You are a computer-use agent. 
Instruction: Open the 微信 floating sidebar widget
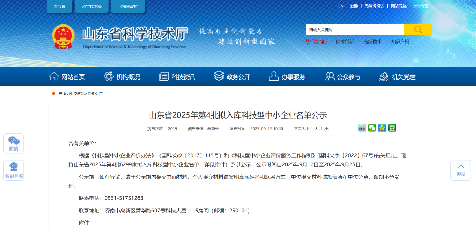click(14, 143)
